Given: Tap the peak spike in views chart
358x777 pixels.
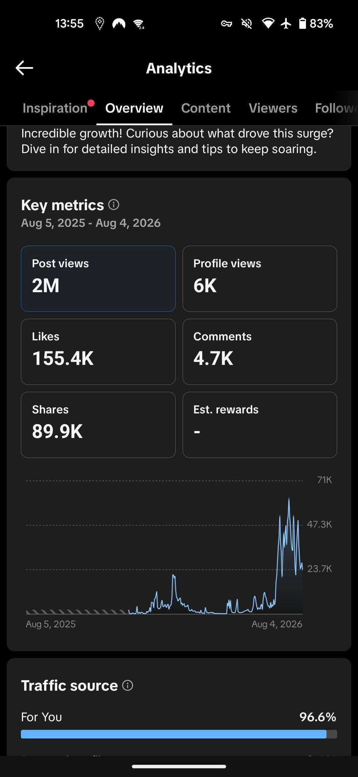Looking at the screenshot, I should pyautogui.click(x=289, y=499).
